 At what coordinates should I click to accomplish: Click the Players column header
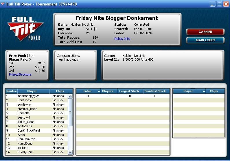click(108, 91)
